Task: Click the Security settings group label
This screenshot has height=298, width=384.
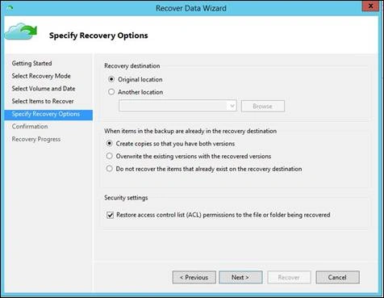Action: (126, 198)
